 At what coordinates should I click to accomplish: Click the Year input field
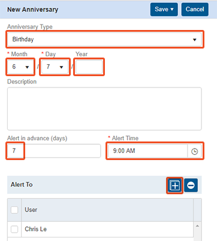tap(89, 67)
